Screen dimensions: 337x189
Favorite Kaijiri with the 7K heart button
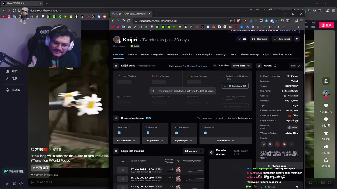click(242, 39)
